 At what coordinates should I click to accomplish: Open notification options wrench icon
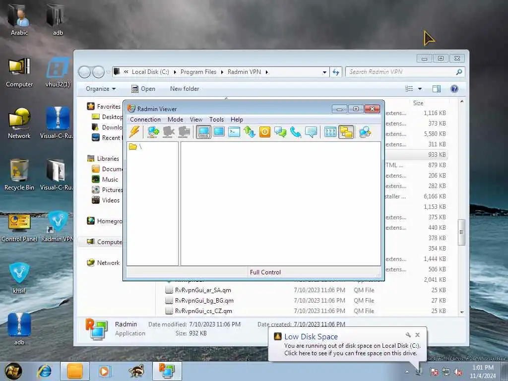coord(408,335)
